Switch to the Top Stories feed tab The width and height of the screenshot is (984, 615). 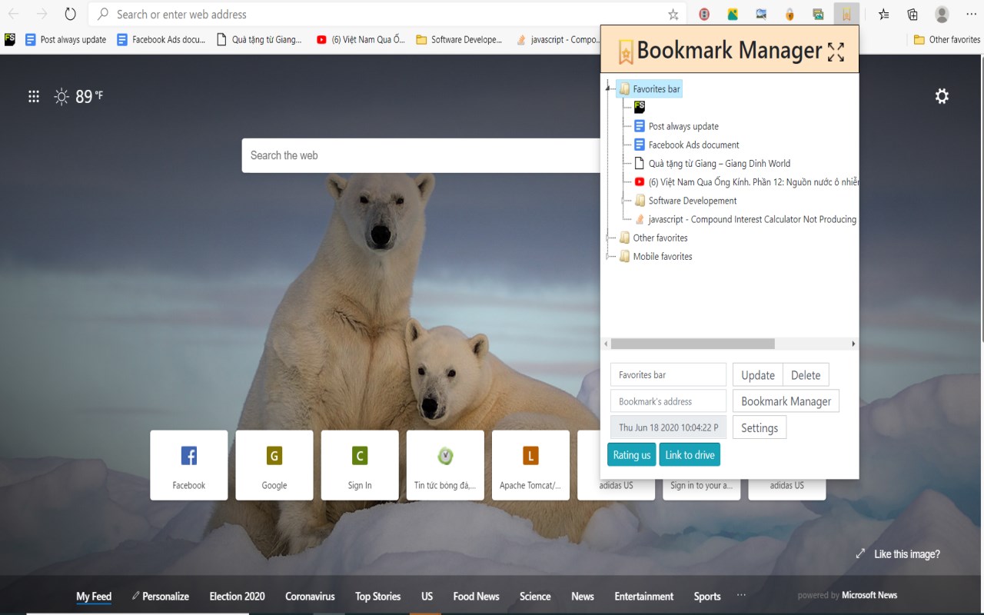pyautogui.click(x=377, y=596)
